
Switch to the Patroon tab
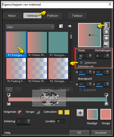point(52,16)
